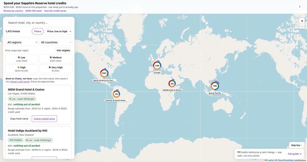Image resolution: width=307 pixels, height=162 pixels.
Task: Open the Europe cluster marker 439
Action: click(x=157, y=66)
